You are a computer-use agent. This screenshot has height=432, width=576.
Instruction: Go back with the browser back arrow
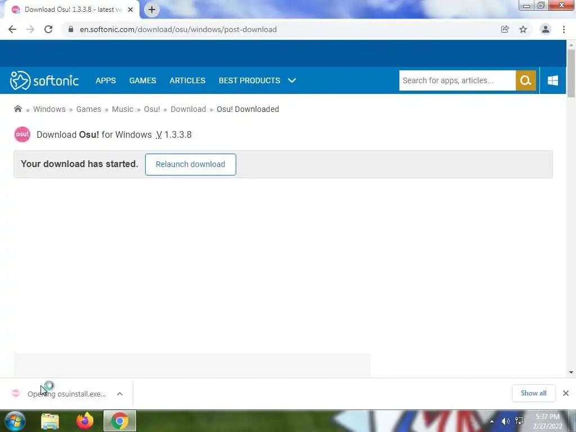click(x=12, y=29)
